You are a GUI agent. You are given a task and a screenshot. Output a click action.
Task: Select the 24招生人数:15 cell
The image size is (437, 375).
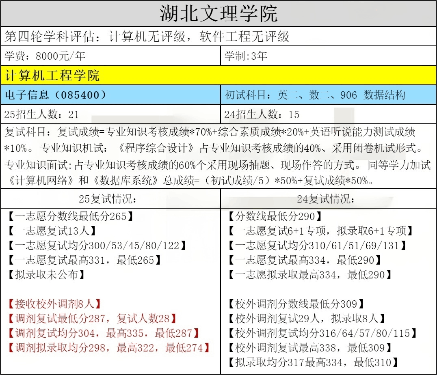coord(262,114)
